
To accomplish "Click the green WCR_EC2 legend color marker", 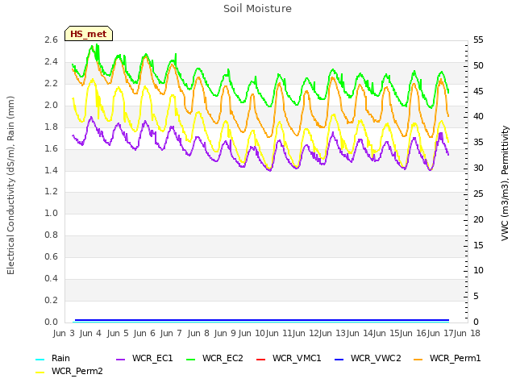I will tap(190, 359).
